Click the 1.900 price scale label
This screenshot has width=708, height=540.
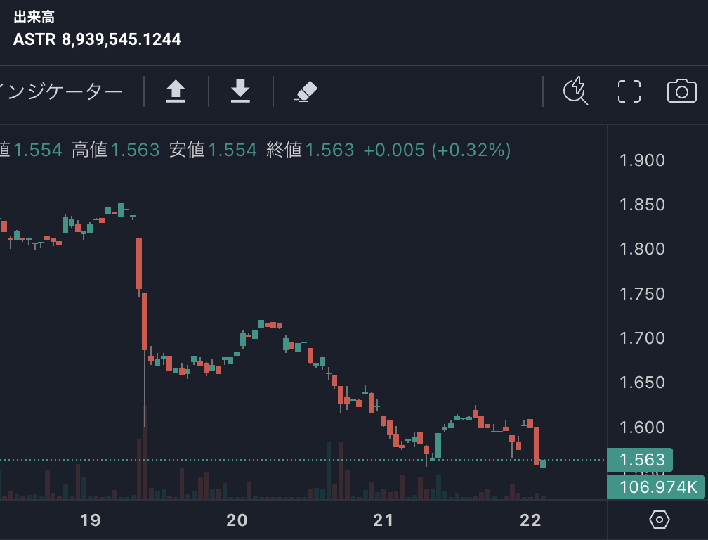pos(642,160)
